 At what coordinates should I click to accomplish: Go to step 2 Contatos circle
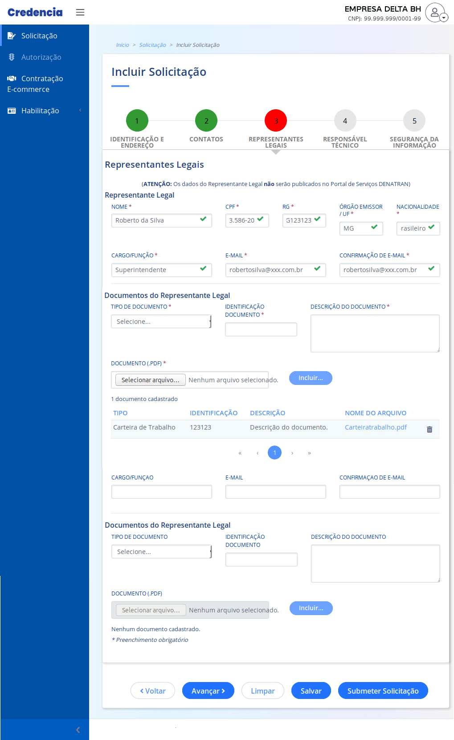(206, 120)
